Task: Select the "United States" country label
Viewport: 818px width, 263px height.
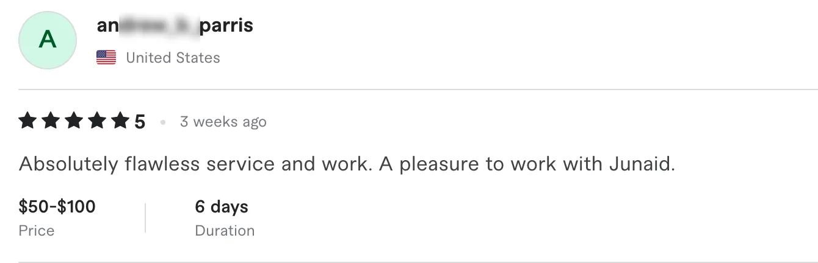Action: pyautogui.click(x=173, y=58)
